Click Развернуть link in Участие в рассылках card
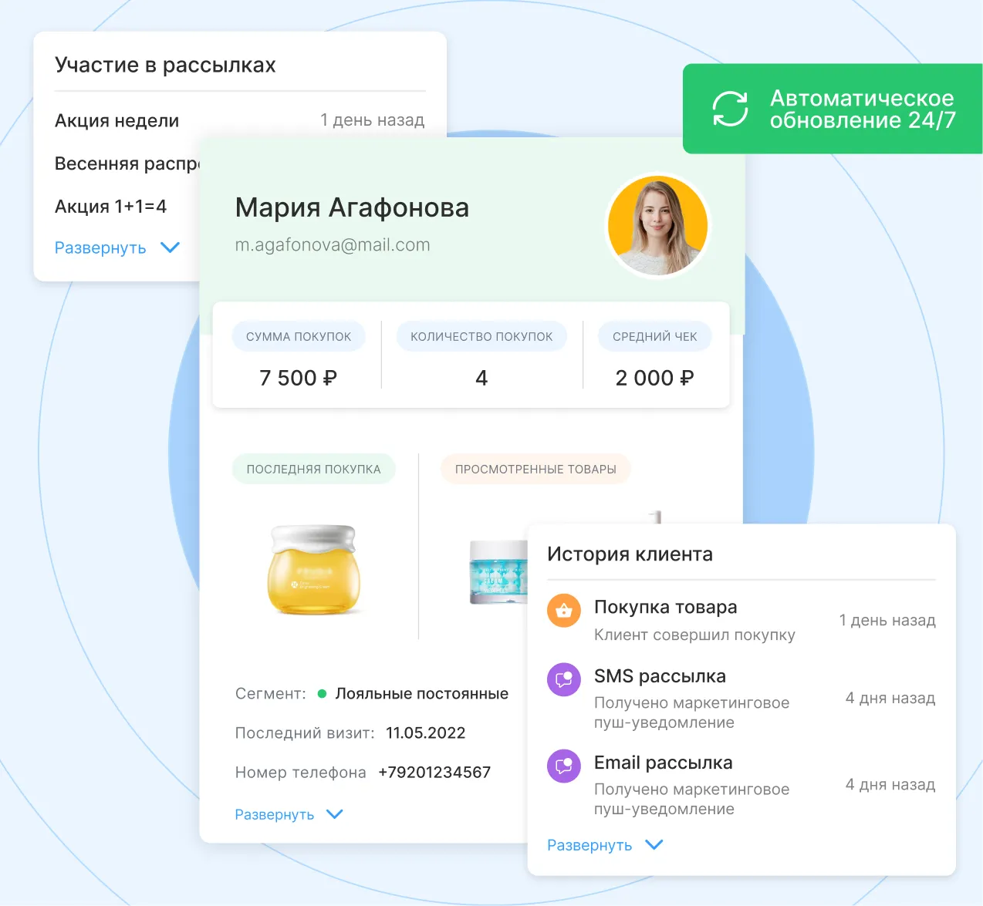Screen dimensions: 983x906 tap(100, 248)
